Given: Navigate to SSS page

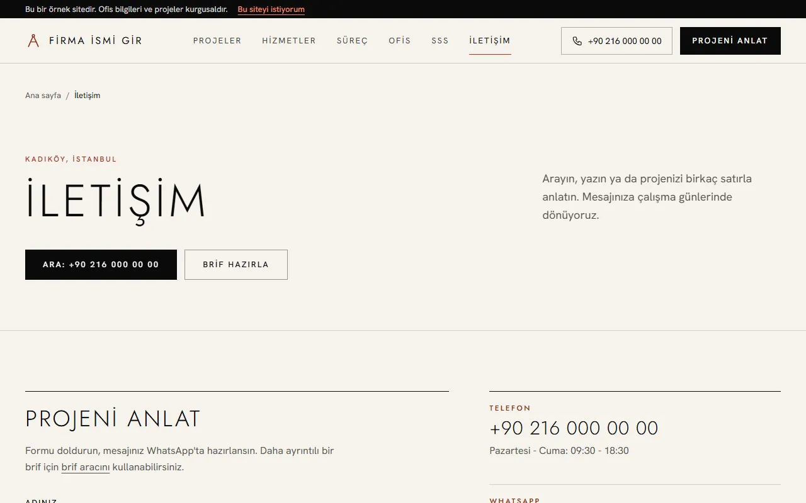Looking at the screenshot, I should click(x=440, y=41).
